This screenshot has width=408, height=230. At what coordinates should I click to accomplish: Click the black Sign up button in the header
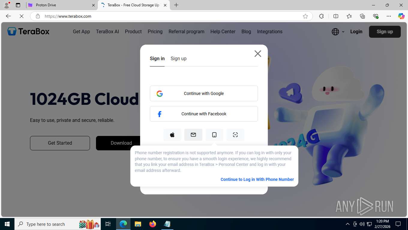pos(385,31)
